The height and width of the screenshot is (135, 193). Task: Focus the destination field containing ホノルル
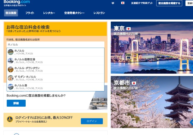coord(55,45)
